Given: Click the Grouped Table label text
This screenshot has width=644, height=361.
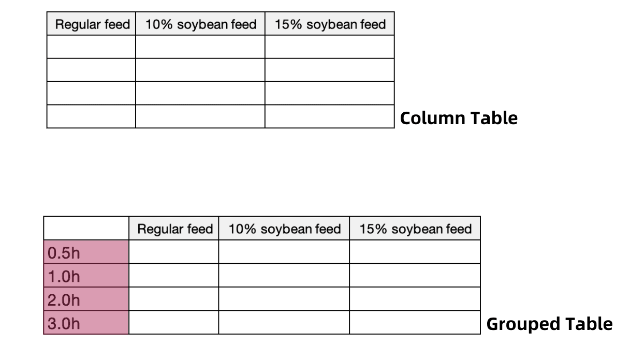Looking at the screenshot, I should [549, 324].
